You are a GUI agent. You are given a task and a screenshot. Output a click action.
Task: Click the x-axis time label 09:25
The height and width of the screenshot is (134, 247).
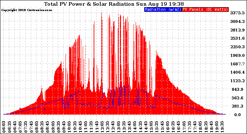(59, 127)
